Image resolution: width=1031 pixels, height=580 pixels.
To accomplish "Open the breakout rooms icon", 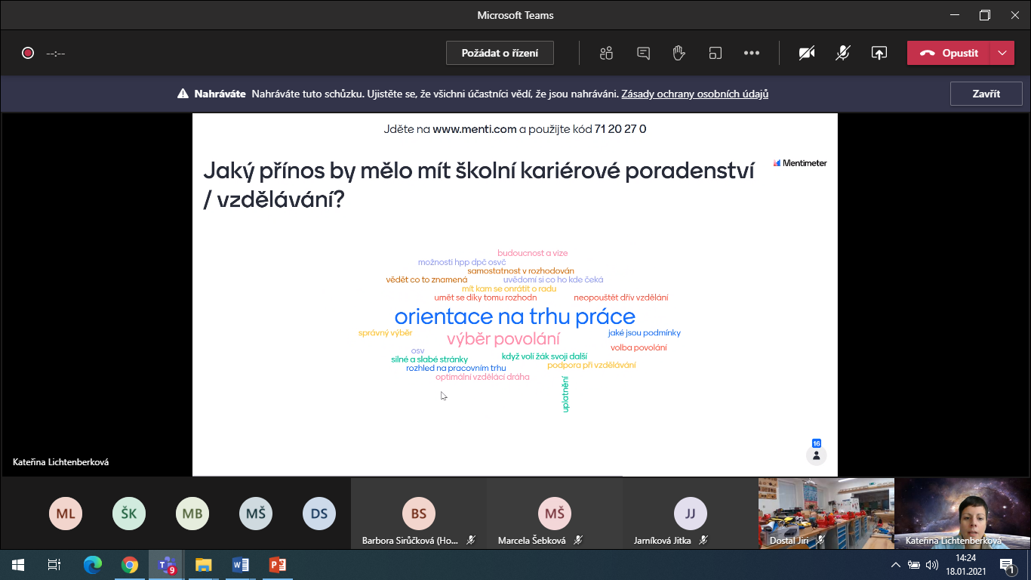I will pyautogui.click(x=715, y=53).
